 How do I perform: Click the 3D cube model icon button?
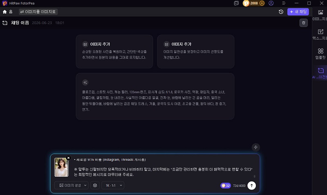[x=95, y=186]
